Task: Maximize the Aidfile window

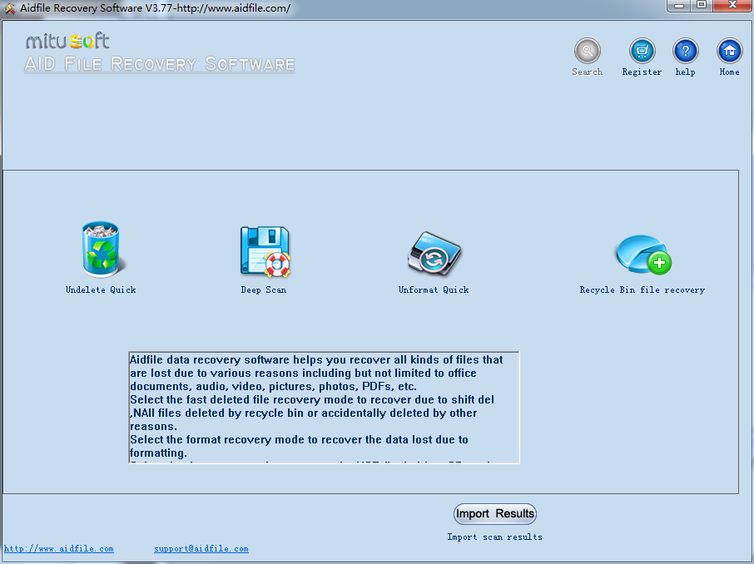Action: pos(702,5)
